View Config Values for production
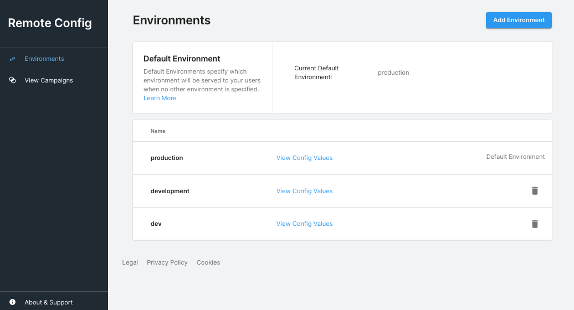The height and width of the screenshot is (310, 574). pos(305,158)
